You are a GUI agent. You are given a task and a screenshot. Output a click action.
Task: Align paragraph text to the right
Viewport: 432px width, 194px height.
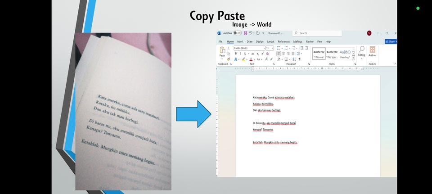288,54
